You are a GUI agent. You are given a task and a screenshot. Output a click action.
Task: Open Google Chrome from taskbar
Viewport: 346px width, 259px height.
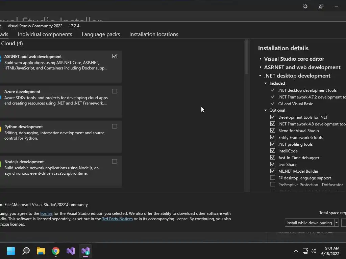56,251
